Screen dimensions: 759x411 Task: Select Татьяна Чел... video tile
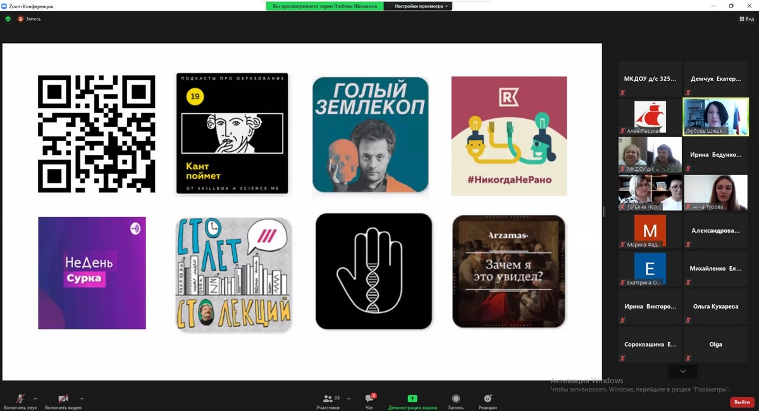[x=650, y=193]
